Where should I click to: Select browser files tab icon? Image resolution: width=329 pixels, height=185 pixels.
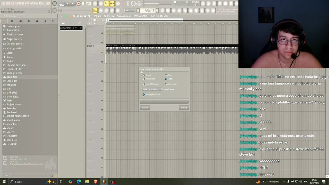tap(12, 21)
